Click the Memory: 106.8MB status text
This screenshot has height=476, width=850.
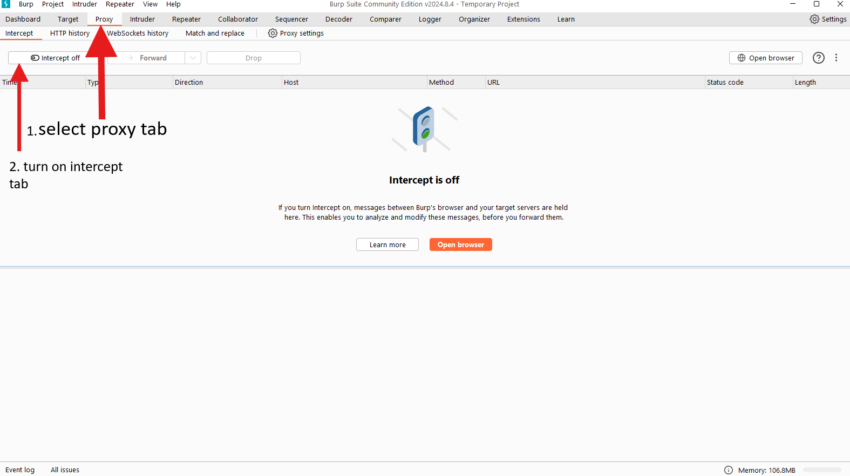pos(766,470)
